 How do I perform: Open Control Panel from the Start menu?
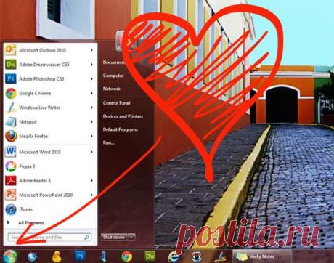point(117,103)
